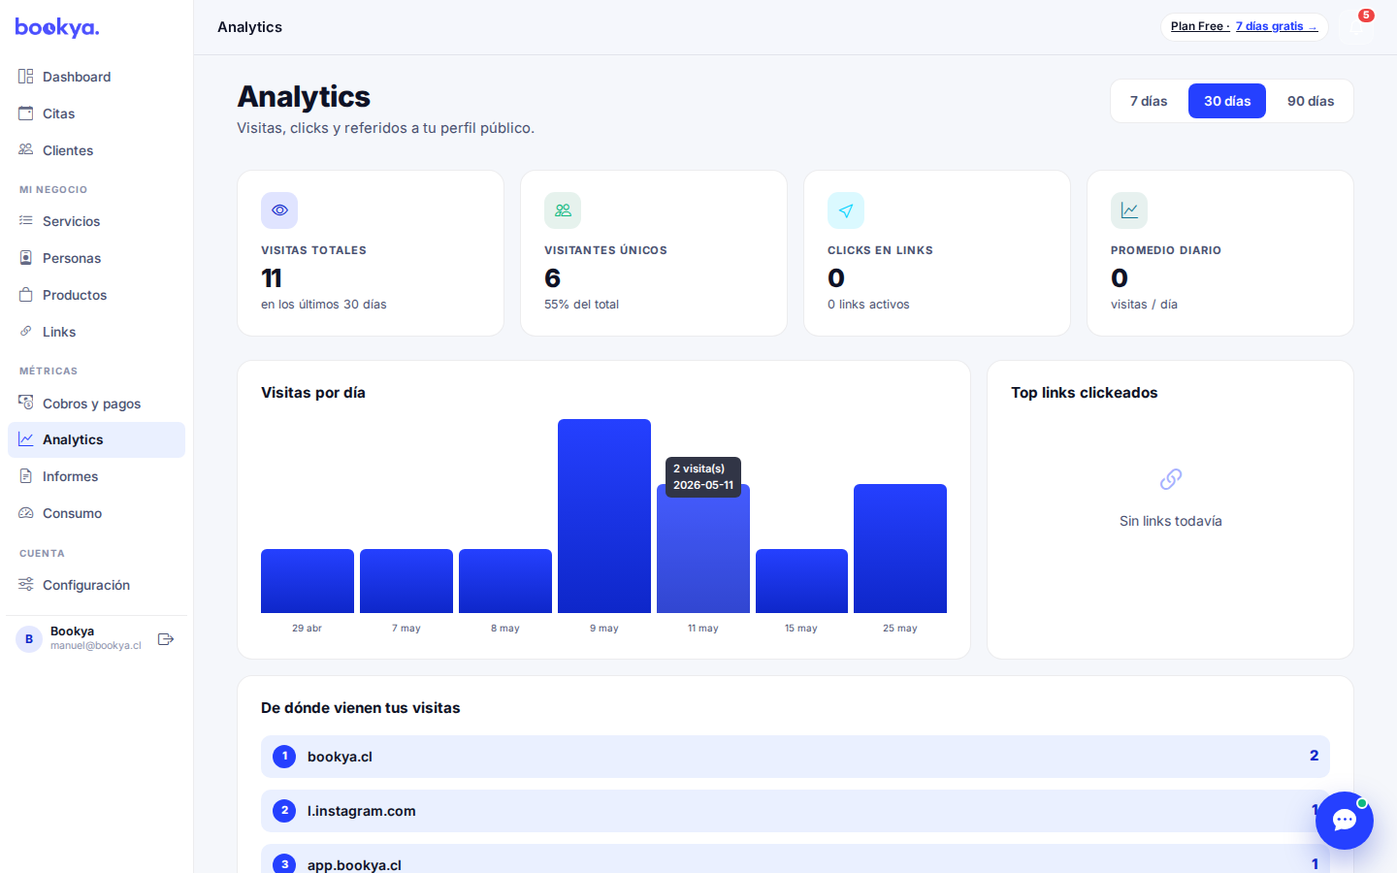Click the B avatar in sidebar

pos(29,639)
